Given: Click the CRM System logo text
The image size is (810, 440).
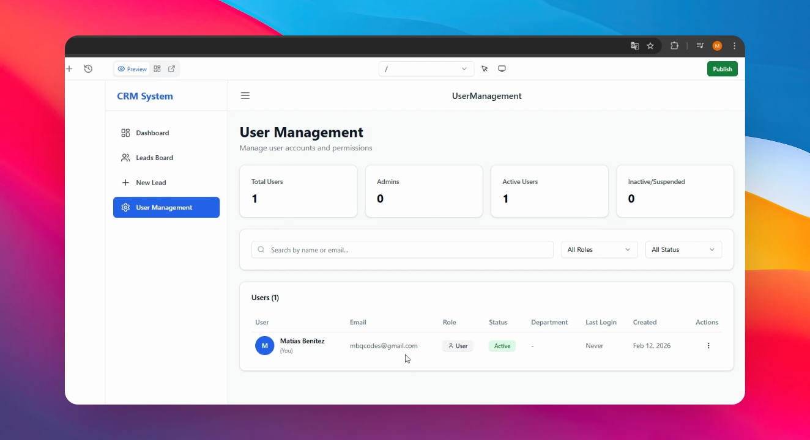Looking at the screenshot, I should (145, 96).
